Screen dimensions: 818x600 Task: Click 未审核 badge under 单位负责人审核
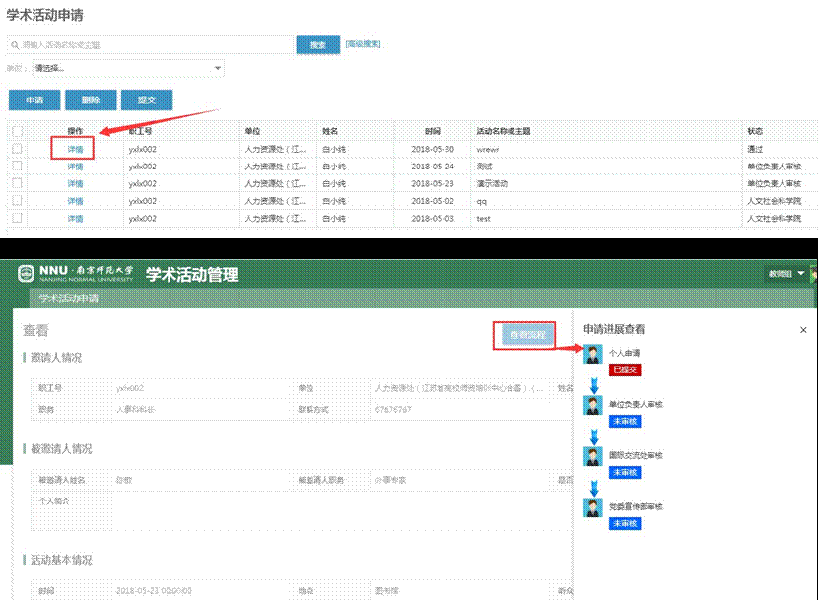[x=625, y=421]
